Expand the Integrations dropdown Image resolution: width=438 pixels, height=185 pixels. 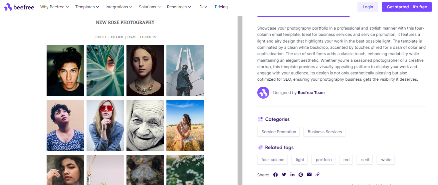(x=118, y=7)
